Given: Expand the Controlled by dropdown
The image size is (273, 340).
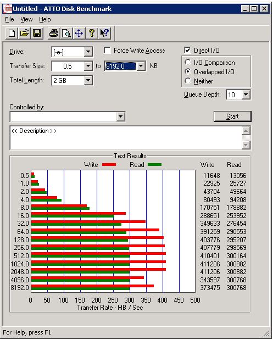Looking at the screenshot, I should pos(120,116).
